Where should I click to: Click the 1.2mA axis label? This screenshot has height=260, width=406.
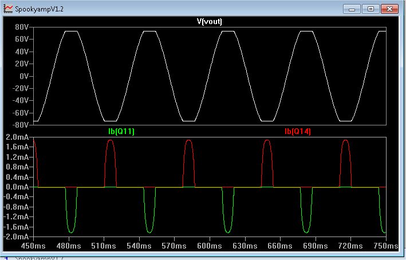pos(17,157)
